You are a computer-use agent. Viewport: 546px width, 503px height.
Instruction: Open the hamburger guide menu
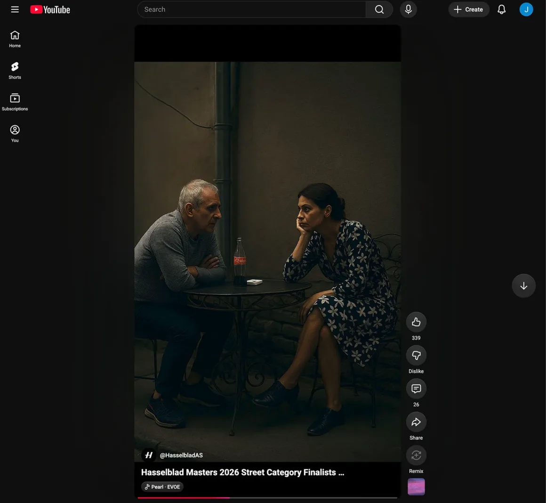[x=15, y=9]
